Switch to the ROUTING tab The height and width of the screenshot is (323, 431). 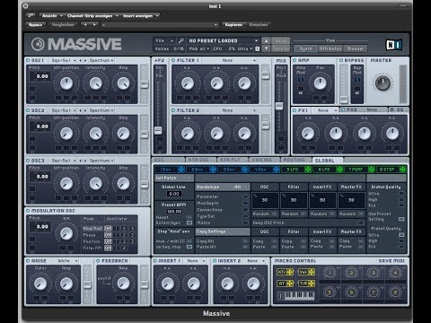click(295, 161)
